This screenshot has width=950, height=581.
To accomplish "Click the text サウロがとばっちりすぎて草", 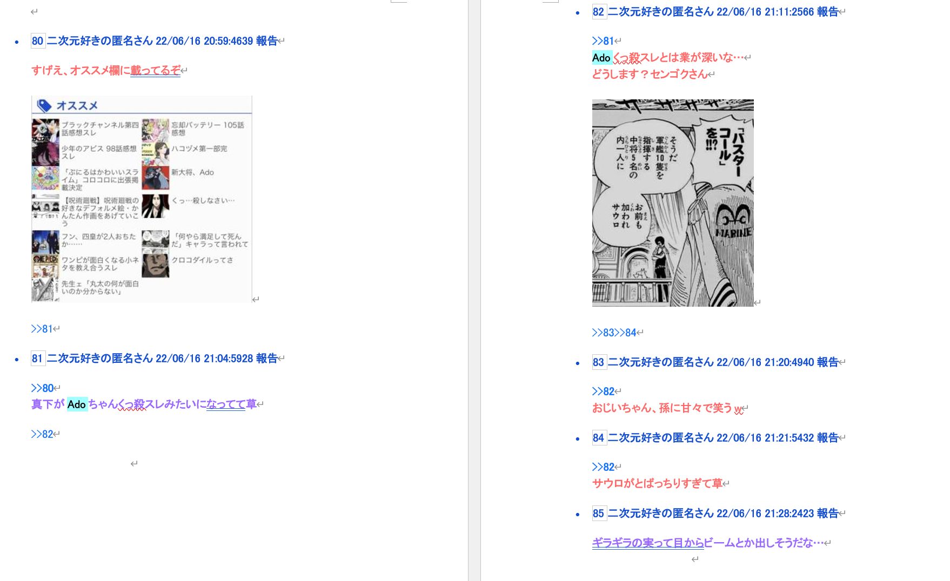I will click(x=658, y=483).
